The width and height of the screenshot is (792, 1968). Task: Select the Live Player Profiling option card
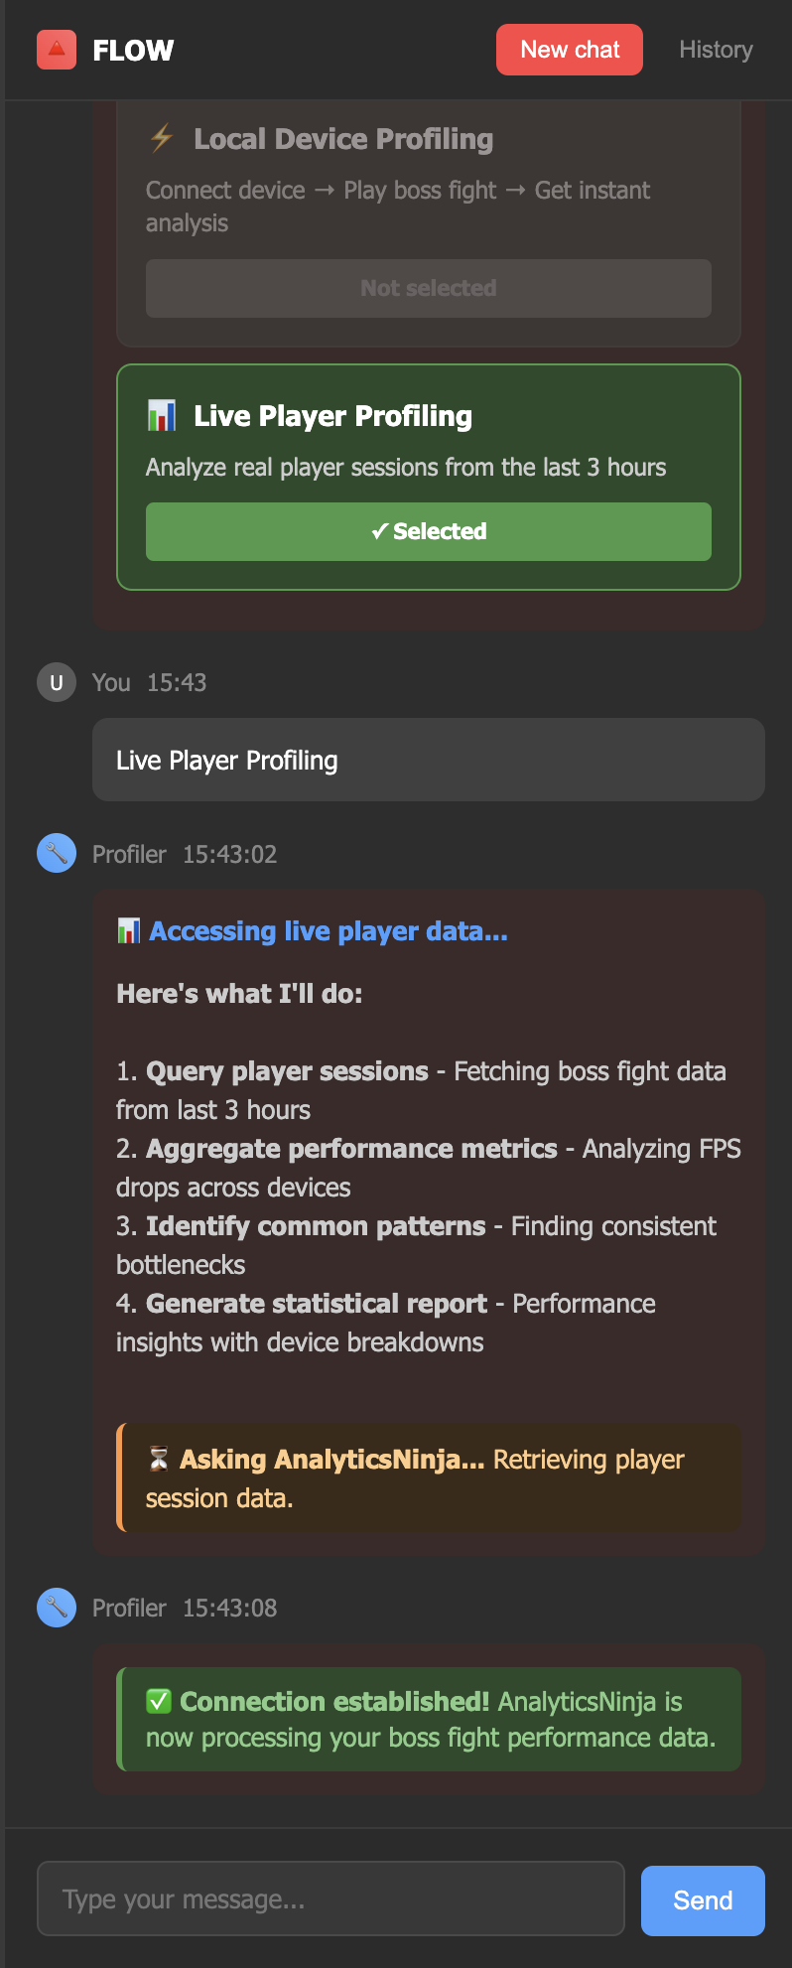point(429,477)
